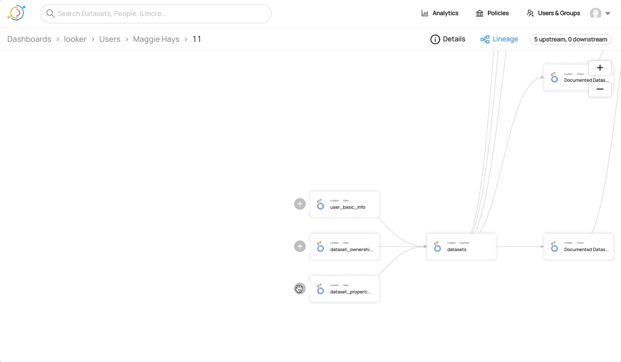Click the DataHub logo in header
The height and width of the screenshot is (362, 621).
pyautogui.click(x=16, y=13)
